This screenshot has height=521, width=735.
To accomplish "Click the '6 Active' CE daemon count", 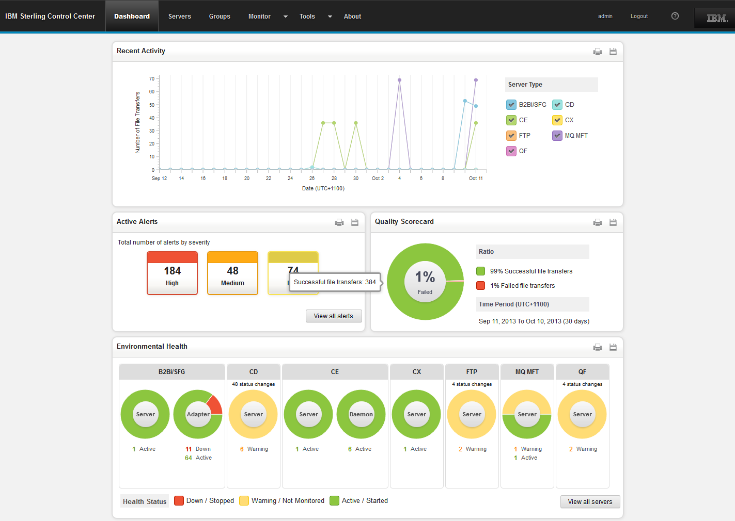I will 360,449.
